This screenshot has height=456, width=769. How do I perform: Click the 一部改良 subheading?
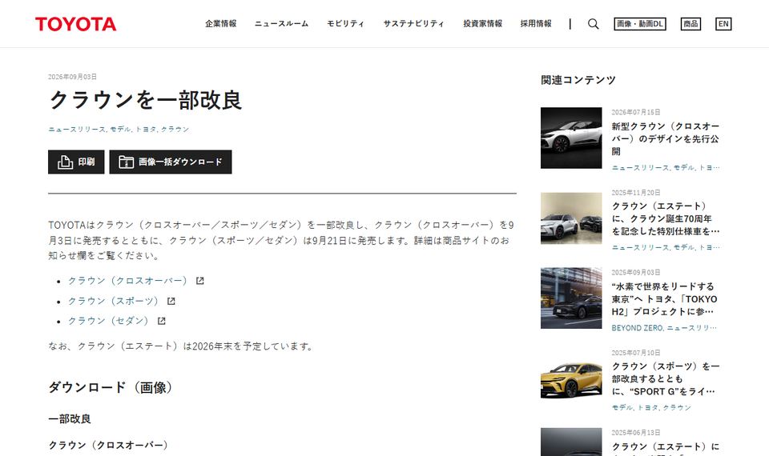point(70,418)
